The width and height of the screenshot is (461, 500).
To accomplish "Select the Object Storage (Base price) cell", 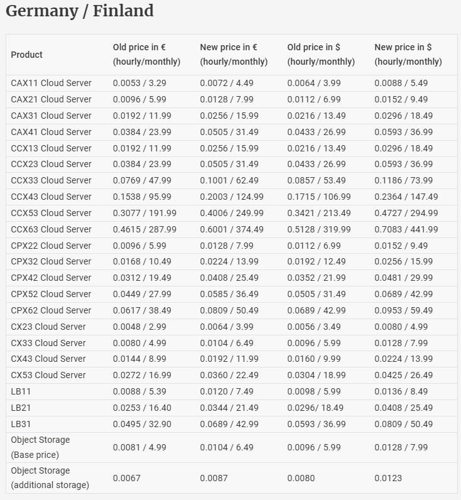I will click(40, 447).
